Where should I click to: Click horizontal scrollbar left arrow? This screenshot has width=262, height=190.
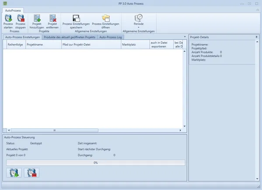[9, 130]
